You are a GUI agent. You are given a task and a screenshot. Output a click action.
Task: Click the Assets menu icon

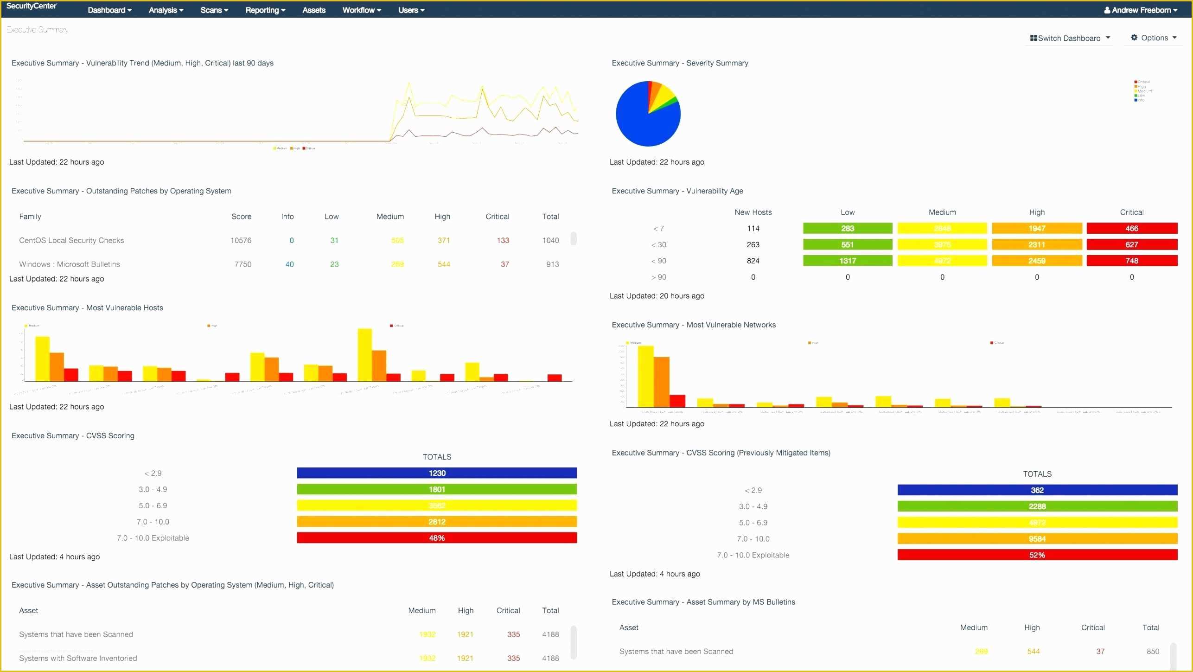[x=313, y=10]
